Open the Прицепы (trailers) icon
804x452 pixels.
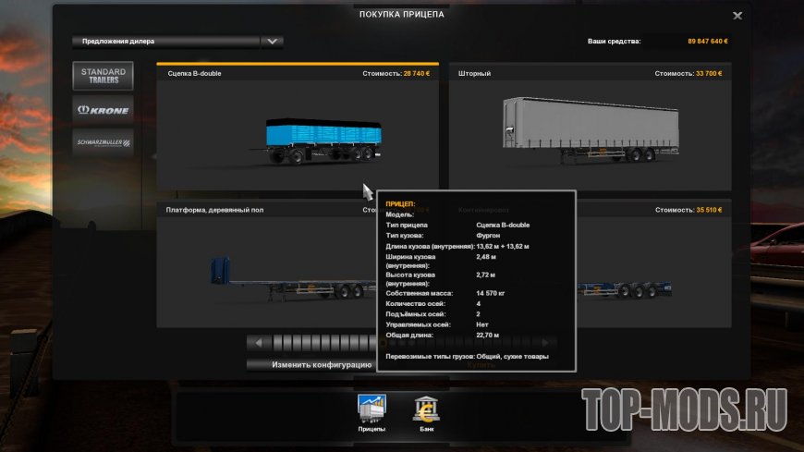pyautogui.click(x=372, y=408)
